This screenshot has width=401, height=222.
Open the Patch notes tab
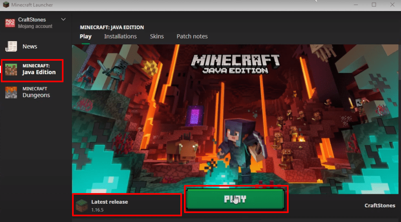click(192, 36)
